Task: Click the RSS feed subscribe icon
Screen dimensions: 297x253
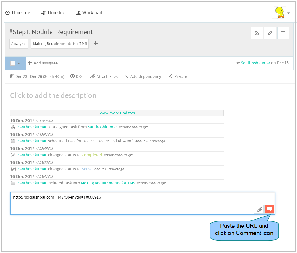Action: tap(257, 33)
